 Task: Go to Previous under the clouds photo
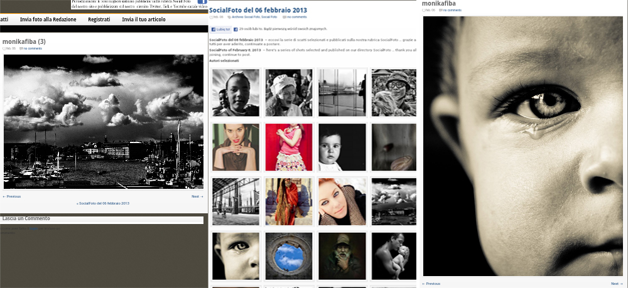tap(11, 196)
